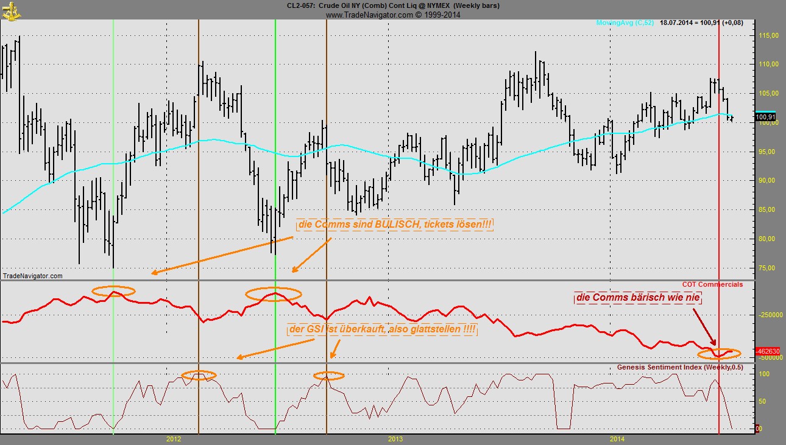Click the 2012 label on time axis

point(174,438)
